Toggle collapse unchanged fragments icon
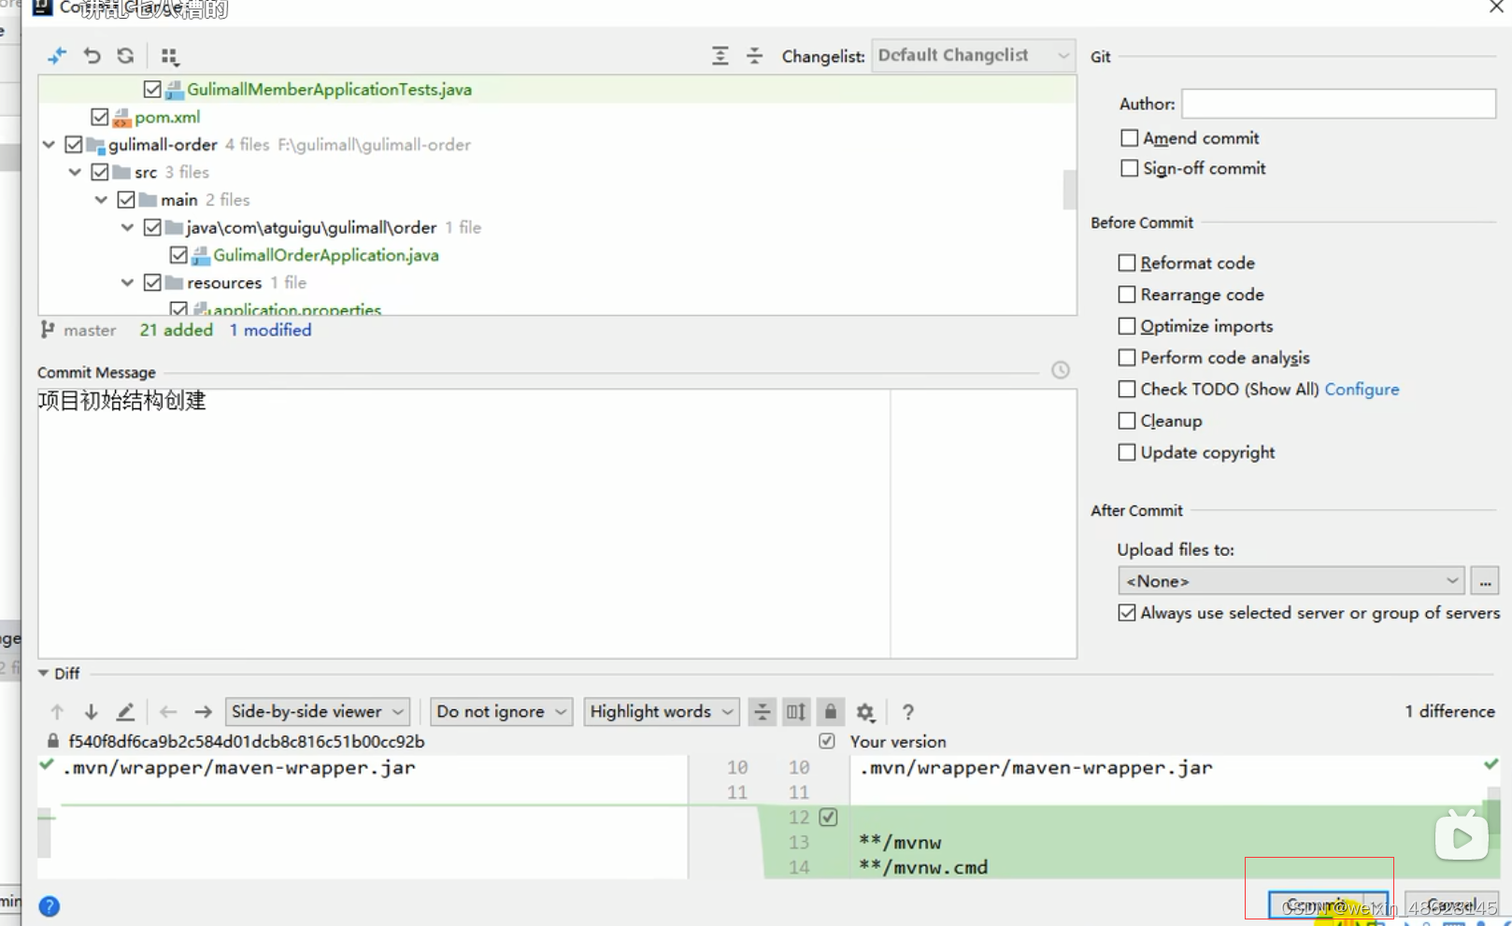The height and width of the screenshot is (926, 1512). pyautogui.click(x=763, y=712)
